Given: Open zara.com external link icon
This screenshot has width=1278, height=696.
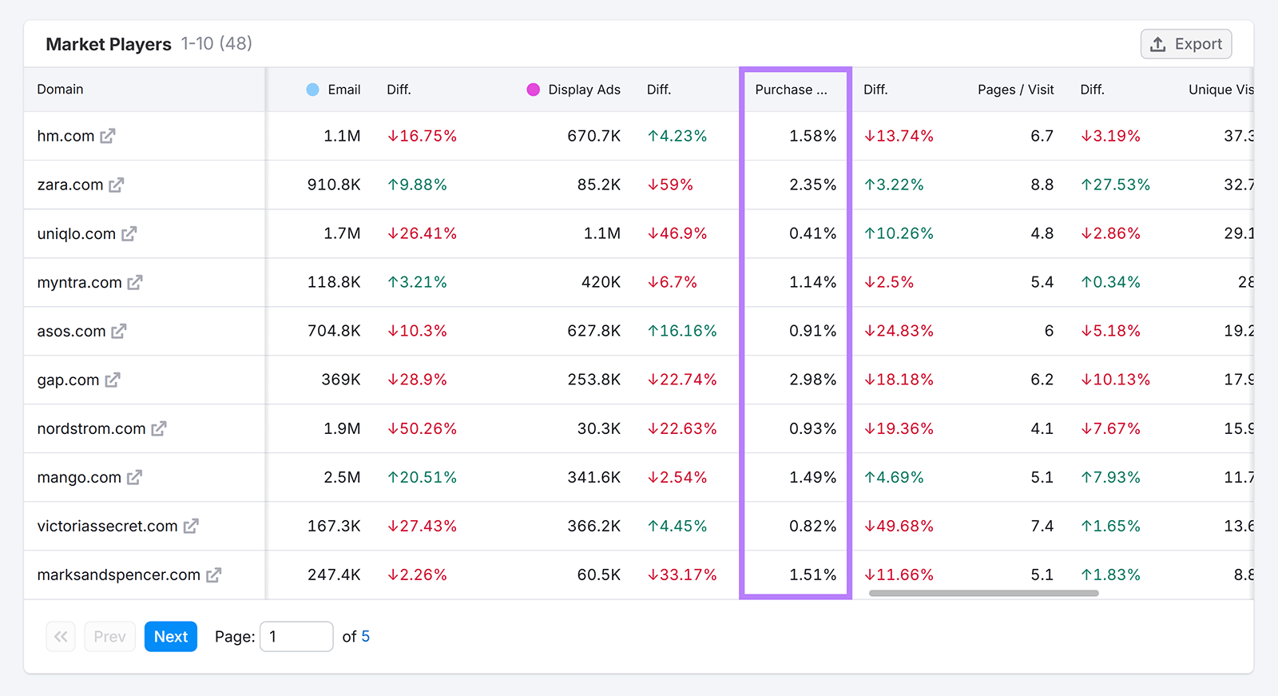Looking at the screenshot, I should click(117, 185).
